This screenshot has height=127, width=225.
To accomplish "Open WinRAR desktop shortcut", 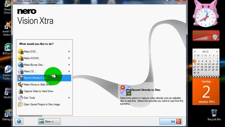I will [7, 93].
